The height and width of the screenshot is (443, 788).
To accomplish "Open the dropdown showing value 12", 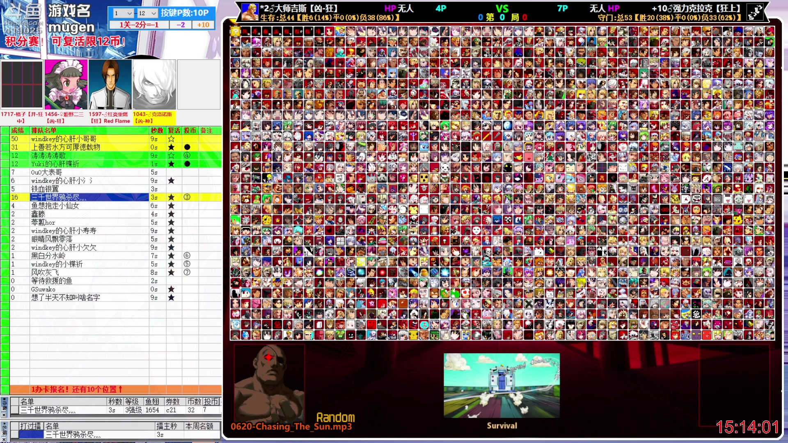I will click(147, 13).
